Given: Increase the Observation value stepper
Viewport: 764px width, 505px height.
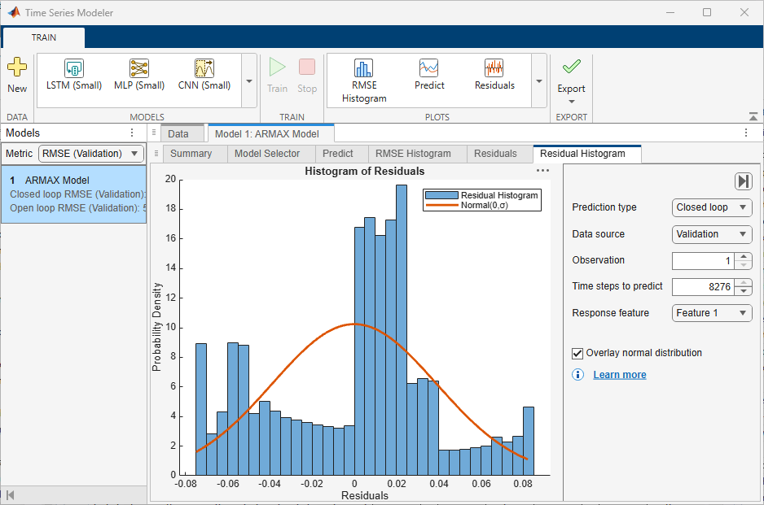Looking at the screenshot, I should [743, 256].
